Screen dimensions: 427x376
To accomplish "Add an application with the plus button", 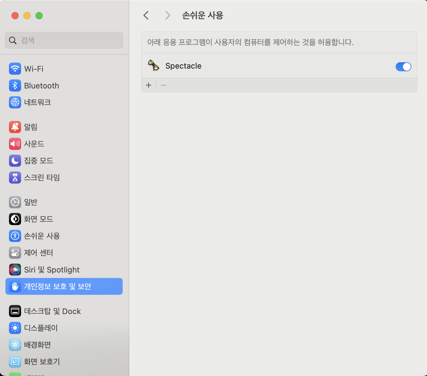I will [149, 85].
